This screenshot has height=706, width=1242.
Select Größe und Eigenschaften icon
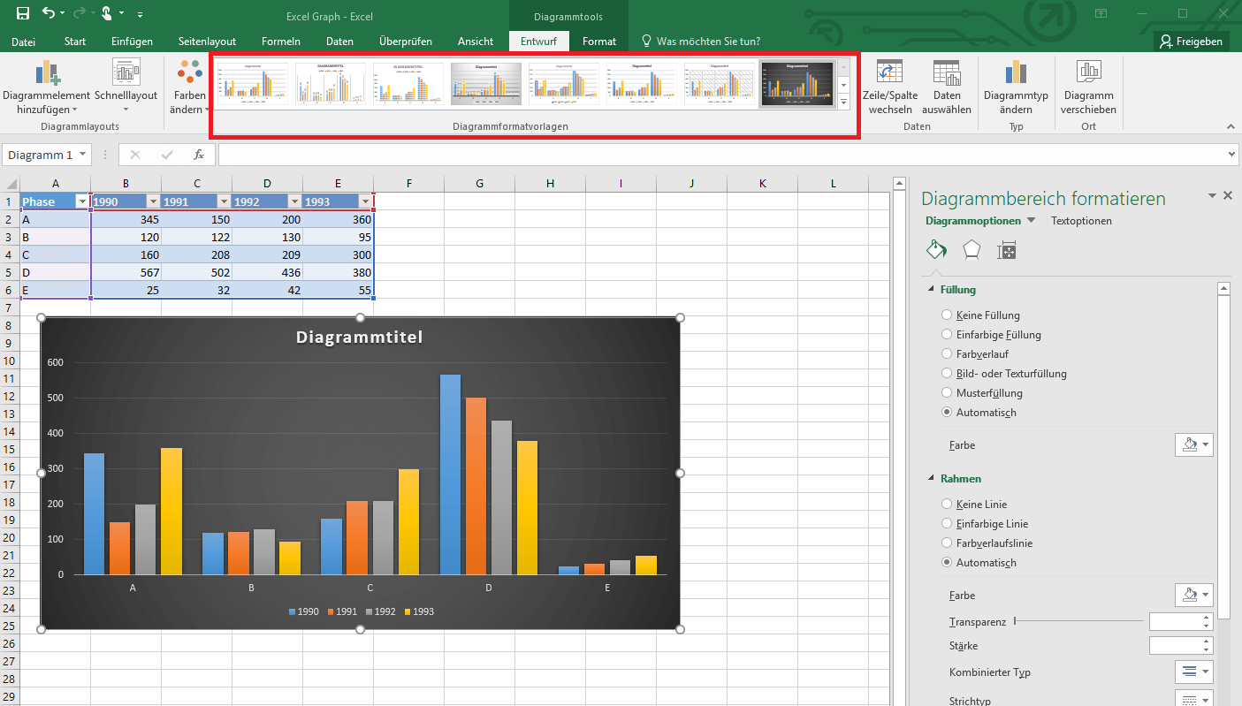pos(1007,251)
